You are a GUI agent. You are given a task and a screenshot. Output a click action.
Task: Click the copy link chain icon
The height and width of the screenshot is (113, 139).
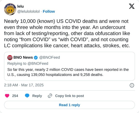coord(50,96)
